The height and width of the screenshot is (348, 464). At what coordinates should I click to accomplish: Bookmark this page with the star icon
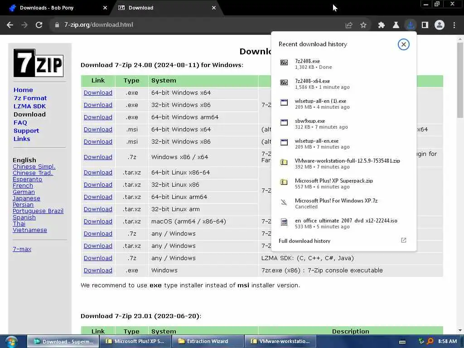363,25
